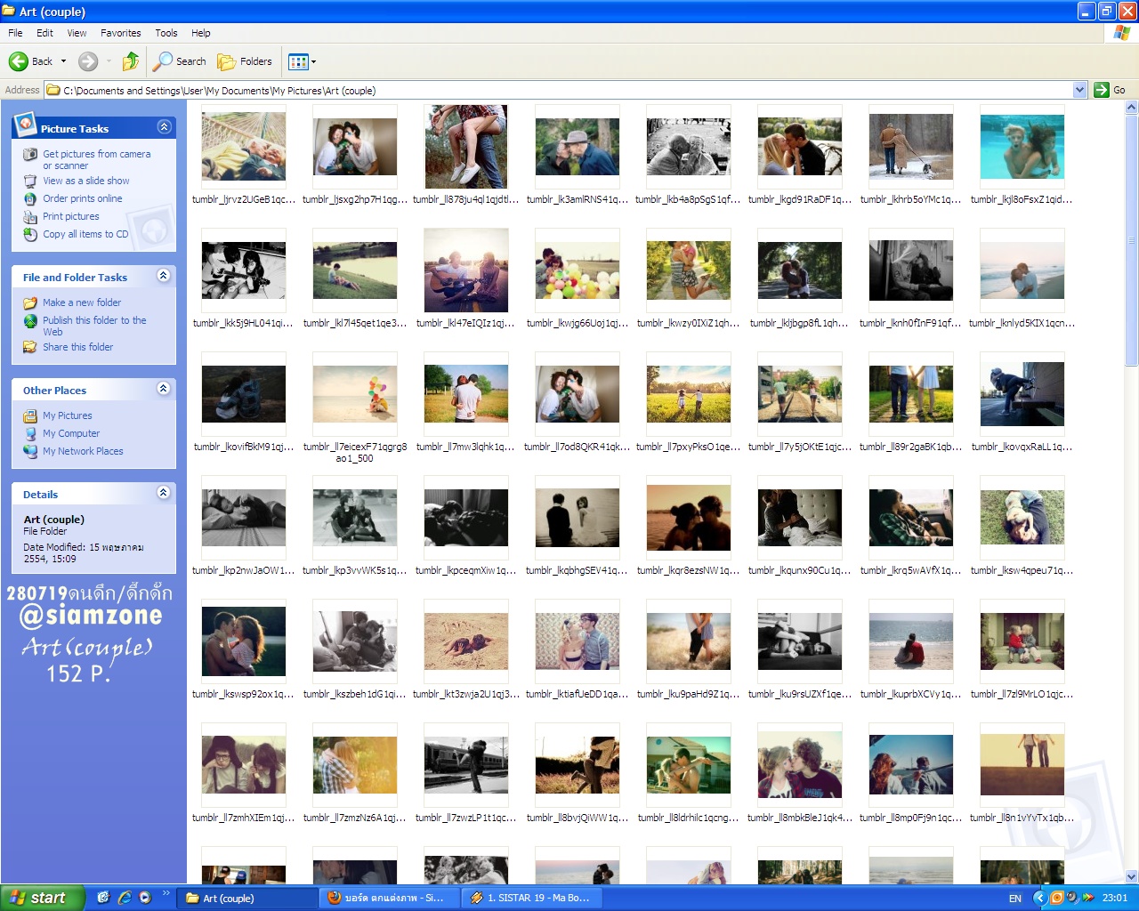
Task: Switch to the Firefox taskbar window
Action: (391, 898)
